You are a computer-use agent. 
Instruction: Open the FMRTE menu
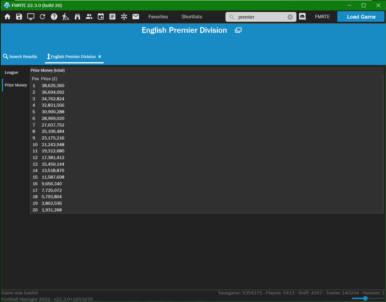pos(322,17)
